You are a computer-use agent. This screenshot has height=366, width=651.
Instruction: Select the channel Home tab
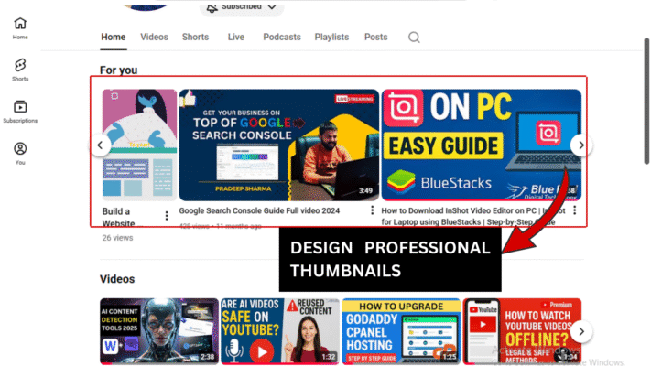(x=113, y=37)
